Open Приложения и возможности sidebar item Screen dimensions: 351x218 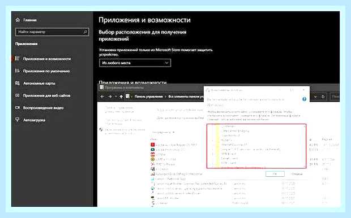43,59
